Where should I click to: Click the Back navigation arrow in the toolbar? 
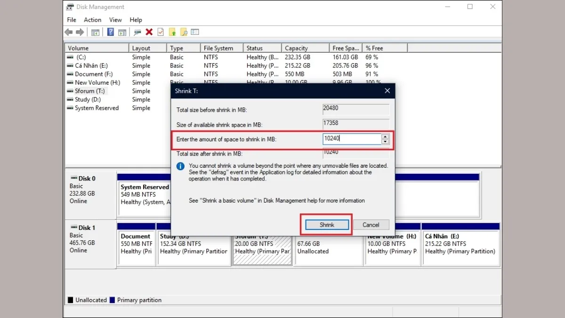click(69, 32)
